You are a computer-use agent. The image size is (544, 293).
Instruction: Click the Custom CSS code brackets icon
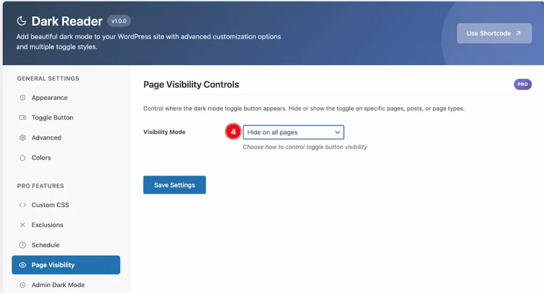click(x=22, y=205)
